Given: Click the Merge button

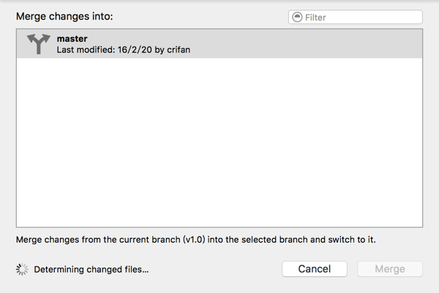Looking at the screenshot, I should [x=389, y=269].
